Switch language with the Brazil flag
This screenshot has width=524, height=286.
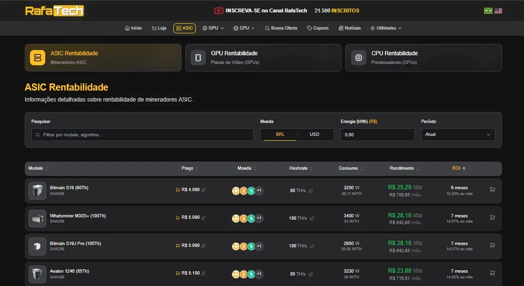coord(488,10)
